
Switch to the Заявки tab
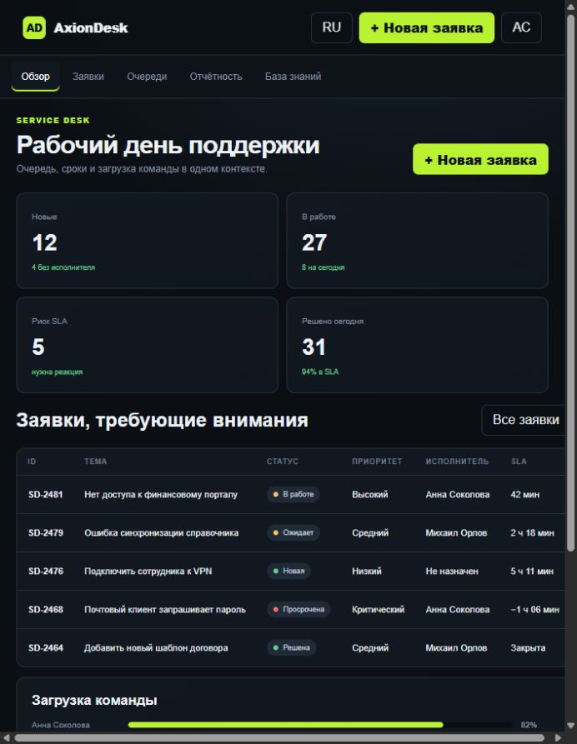tap(88, 77)
